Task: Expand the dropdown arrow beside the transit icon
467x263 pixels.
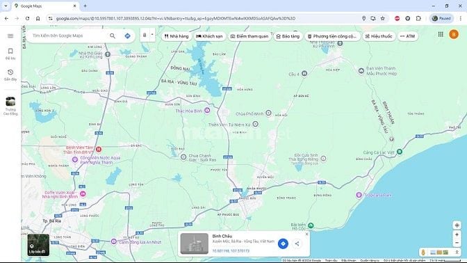Action: 152,35
